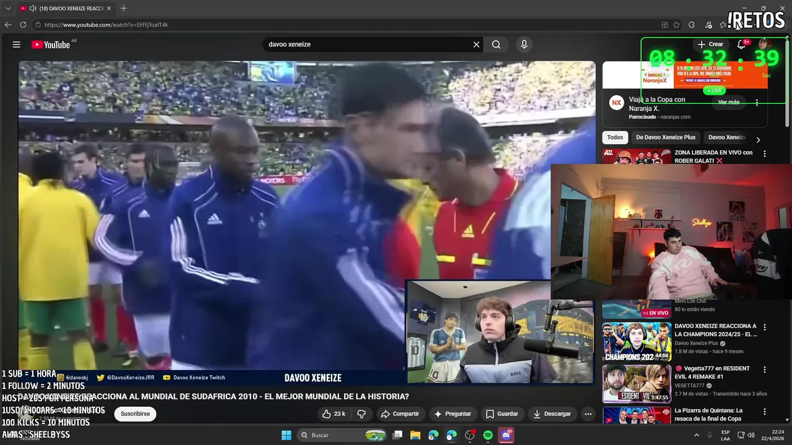Click Ver más on the ad
Screen dimensions: 792x445
[729, 103]
